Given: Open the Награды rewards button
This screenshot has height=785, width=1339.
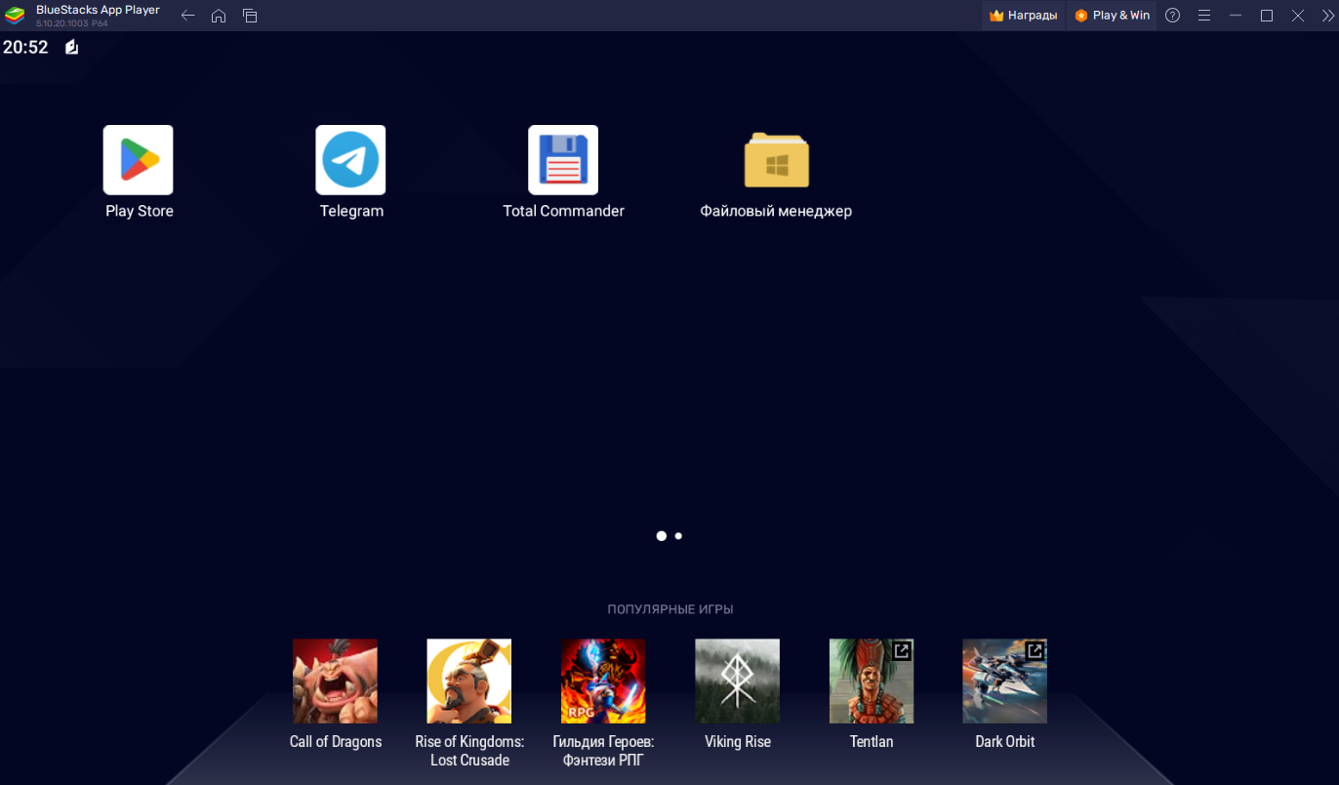Looking at the screenshot, I should coord(1023,16).
